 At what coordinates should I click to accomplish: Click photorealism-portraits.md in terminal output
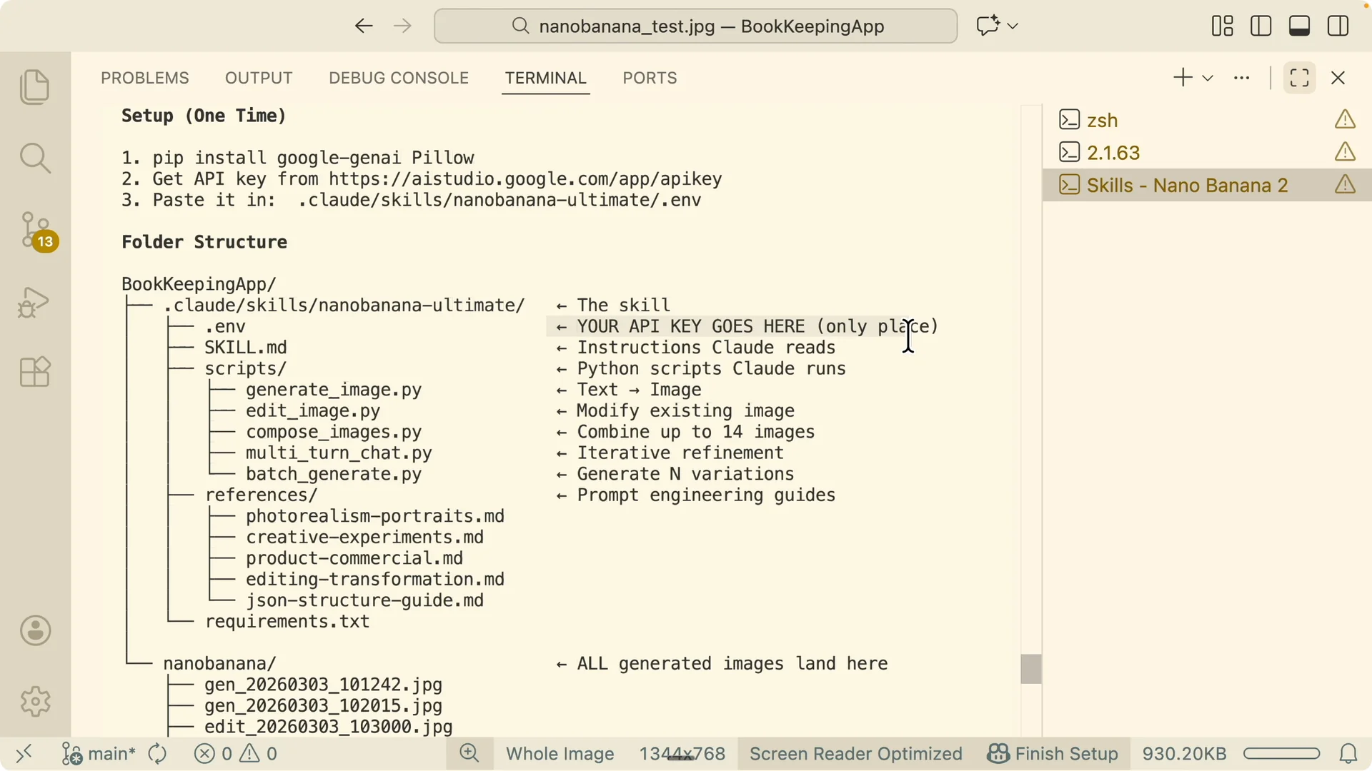tap(375, 516)
